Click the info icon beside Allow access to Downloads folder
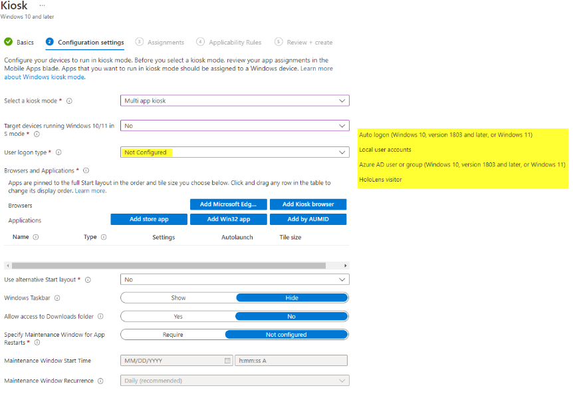The width and height of the screenshot is (573, 394). pos(100,316)
